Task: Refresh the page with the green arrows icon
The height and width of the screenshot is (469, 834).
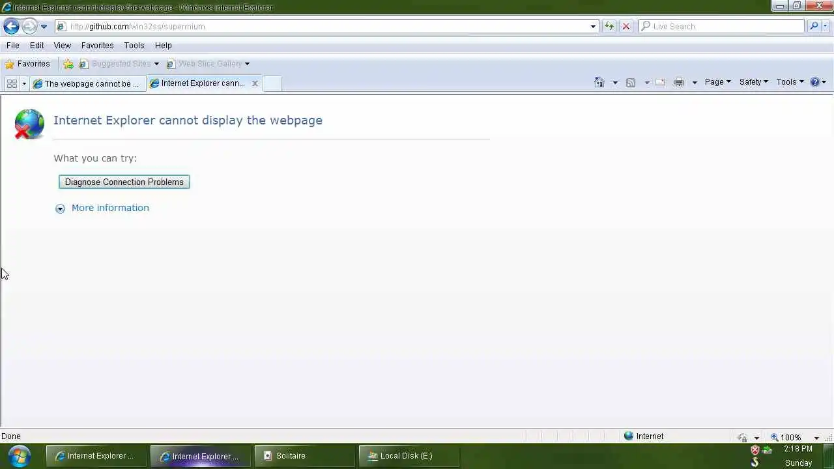Action: click(x=609, y=26)
